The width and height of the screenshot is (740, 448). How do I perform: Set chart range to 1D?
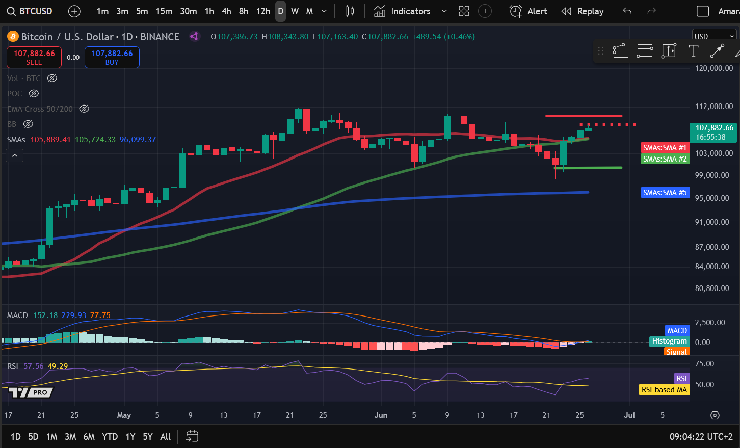(16, 436)
